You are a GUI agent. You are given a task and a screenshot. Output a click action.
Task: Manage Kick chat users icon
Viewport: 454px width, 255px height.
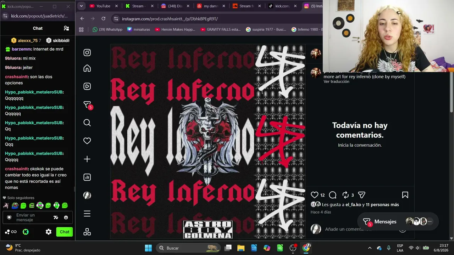coord(66,28)
